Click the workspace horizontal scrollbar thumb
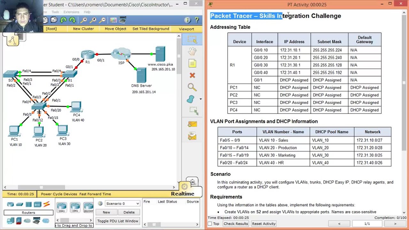The height and width of the screenshot is (230, 409). tap(42, 188)
